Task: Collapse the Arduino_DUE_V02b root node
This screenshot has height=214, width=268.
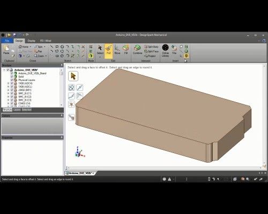Action: point(4,70)
